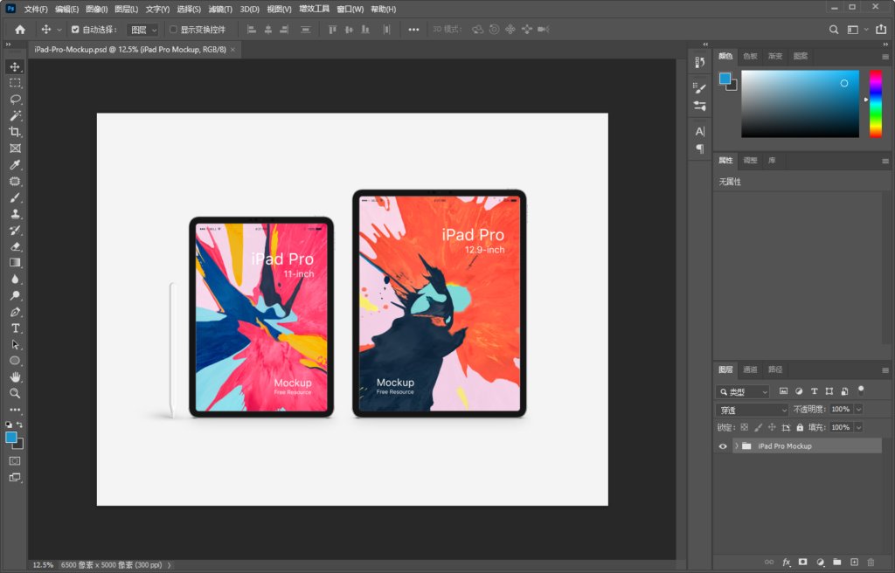
Task: Switch to the 路径 tab
Action: click(x=775, y=369)
